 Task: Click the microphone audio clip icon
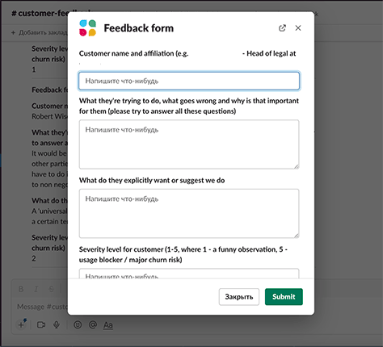[57, 324]
